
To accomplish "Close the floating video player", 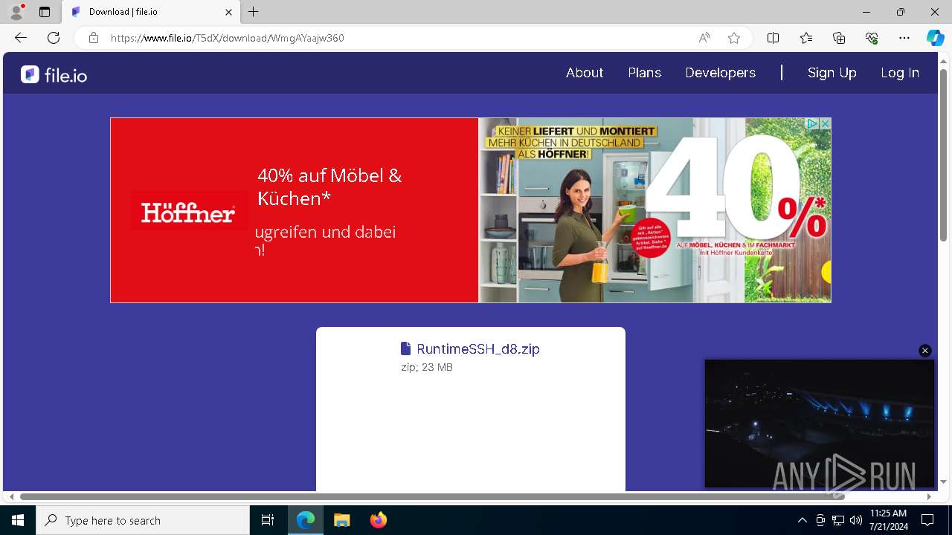I will pyautogui.click(x=925, y=351).
